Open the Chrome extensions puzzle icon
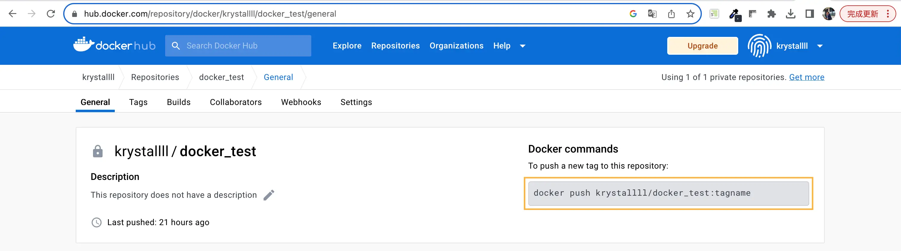The height and width of the screenshot is (251, 901). (x=772, y=14)
